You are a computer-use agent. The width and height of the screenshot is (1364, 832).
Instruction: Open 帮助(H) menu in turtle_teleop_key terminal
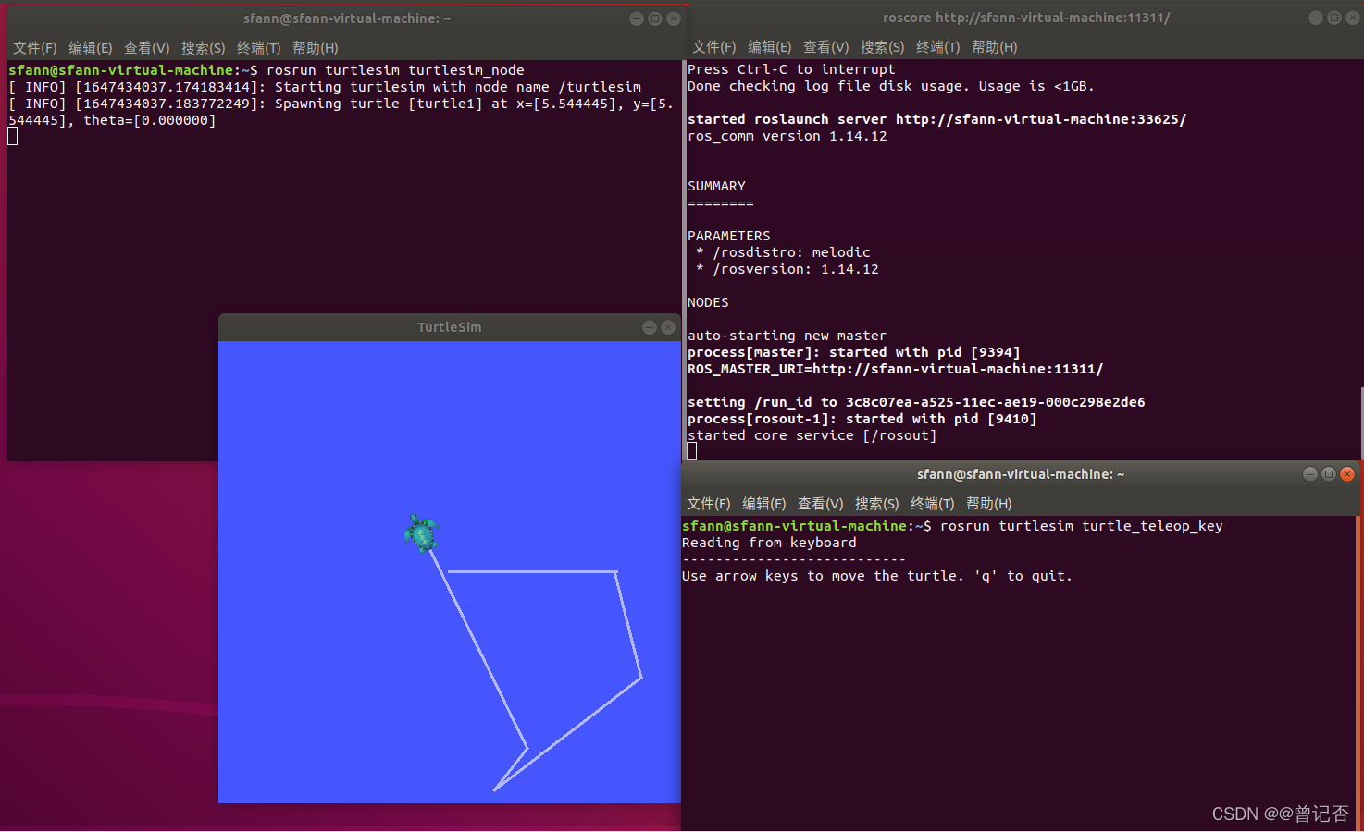click(x=989, y=503)
